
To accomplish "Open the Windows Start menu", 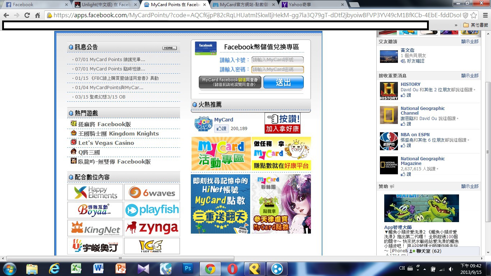I will (x=9, y=269).
